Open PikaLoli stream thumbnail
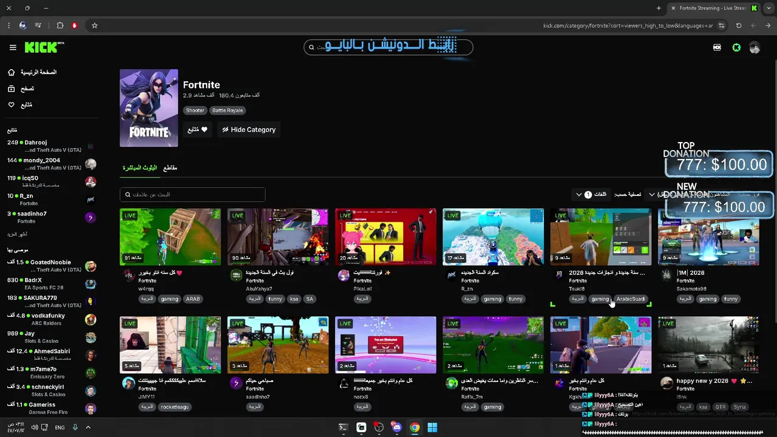This screenshot has width=777, height=437. pyautogui.click(x=385, y=237)
